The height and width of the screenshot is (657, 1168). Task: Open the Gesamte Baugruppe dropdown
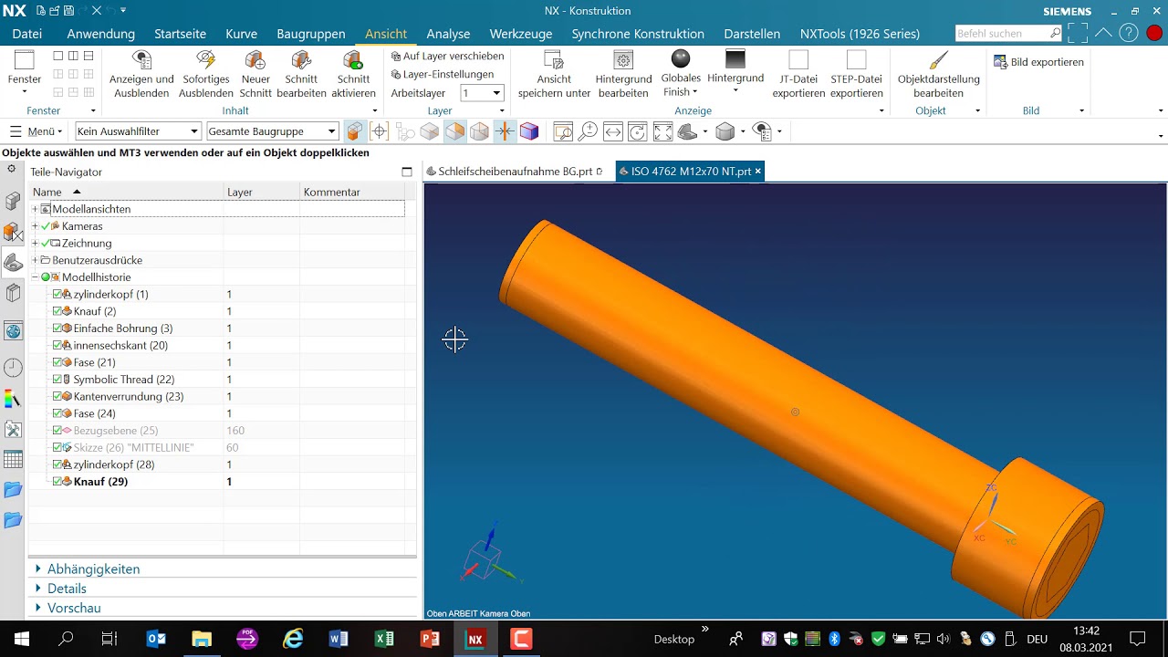tap(273, 131)
